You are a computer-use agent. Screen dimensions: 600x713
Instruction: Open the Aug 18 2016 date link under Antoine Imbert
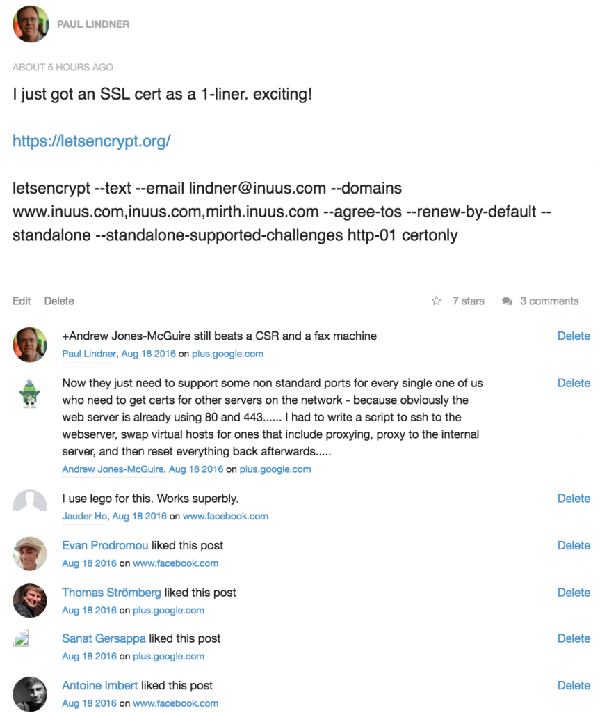pos(88,703)
